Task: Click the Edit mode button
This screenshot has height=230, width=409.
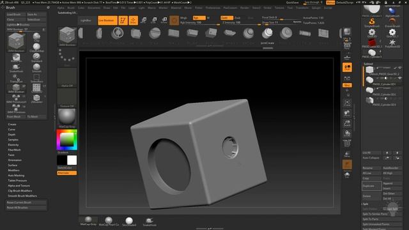Action: (123, 20)
